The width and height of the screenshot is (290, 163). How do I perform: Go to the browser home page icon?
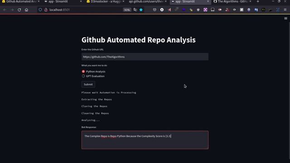tap(26, 10)
